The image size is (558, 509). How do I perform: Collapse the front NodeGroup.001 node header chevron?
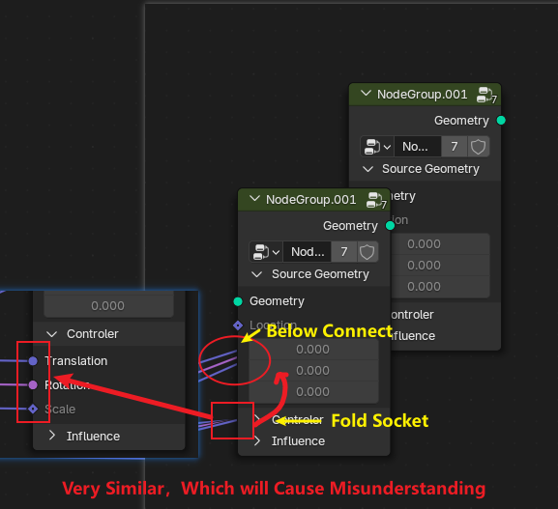coord(254,199)
